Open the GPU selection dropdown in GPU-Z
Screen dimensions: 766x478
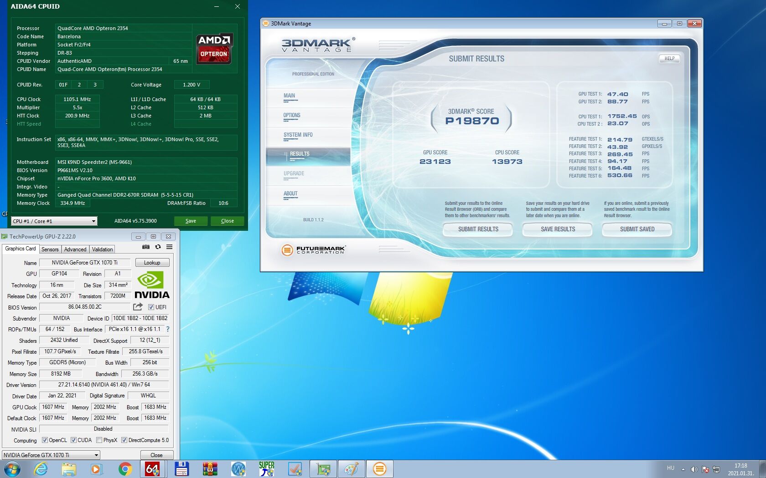pyautogui.click(x=51, y=455)
